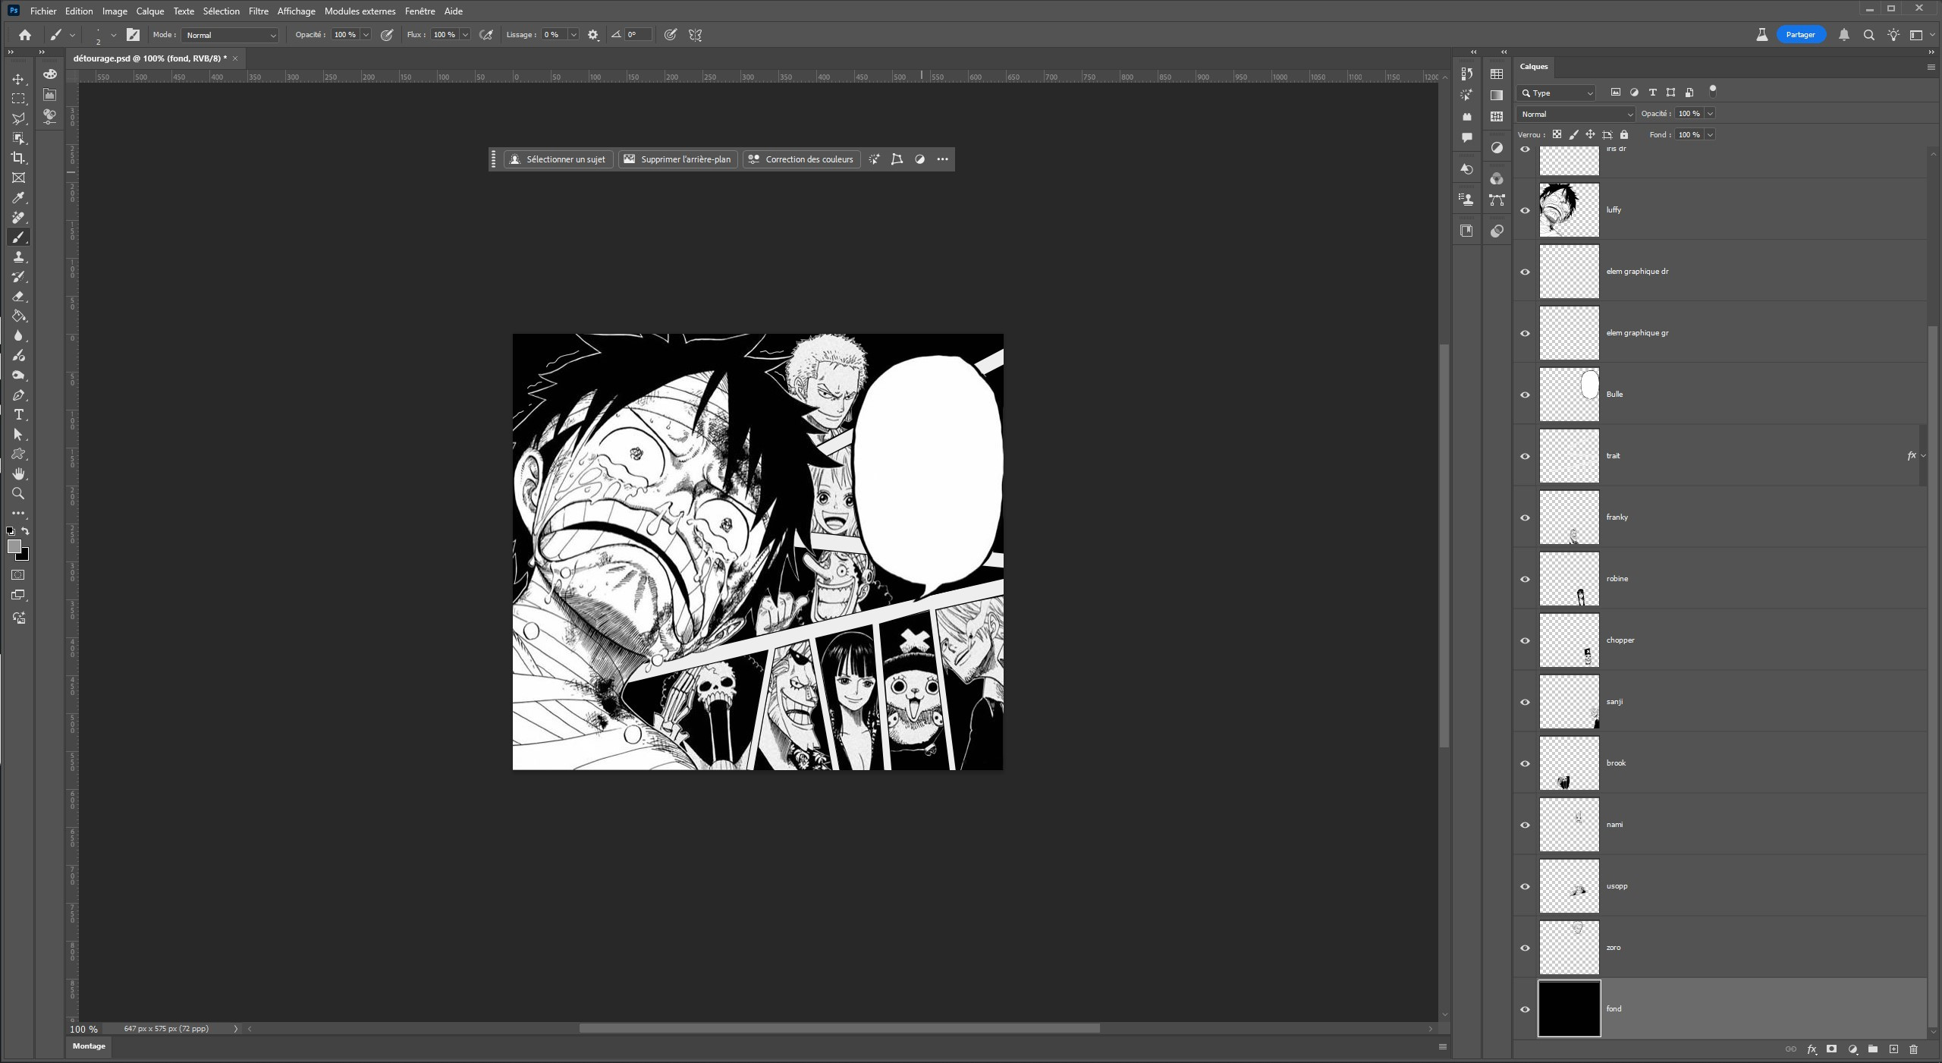Open brush settings gear for smoothing
1942x1063 pixels.
tap(593, 35)
